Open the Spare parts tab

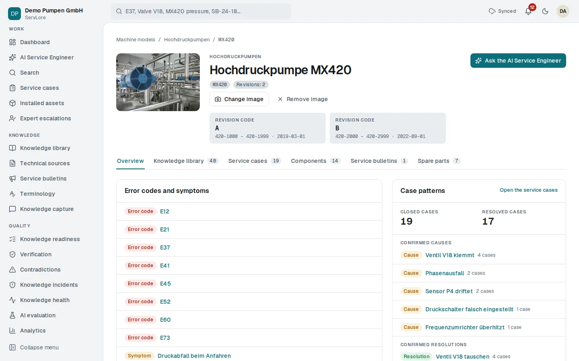439,161
